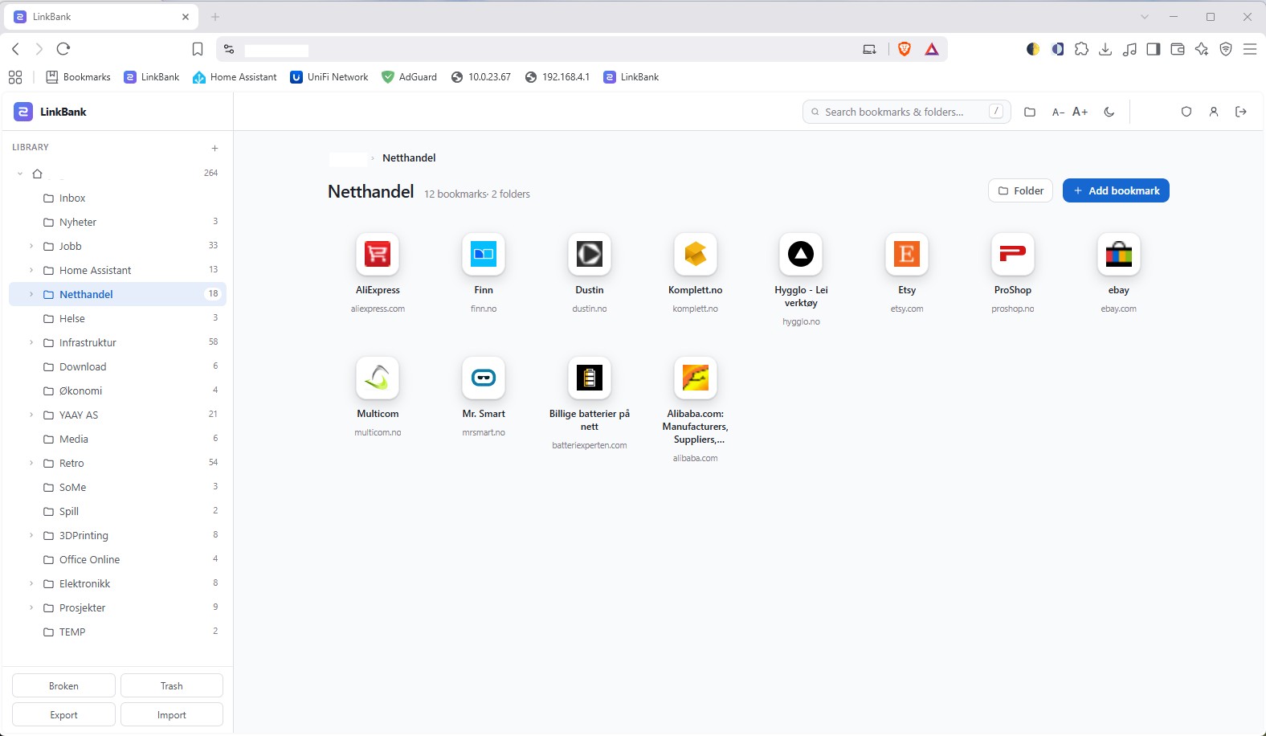Click the Brave shields icon in the address bar
Screen dimensions: 1266x736
coord(905,49)
